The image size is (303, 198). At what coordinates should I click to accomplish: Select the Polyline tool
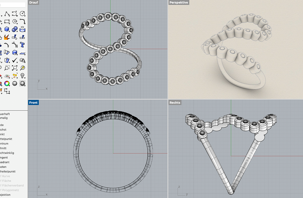[7, 14]
